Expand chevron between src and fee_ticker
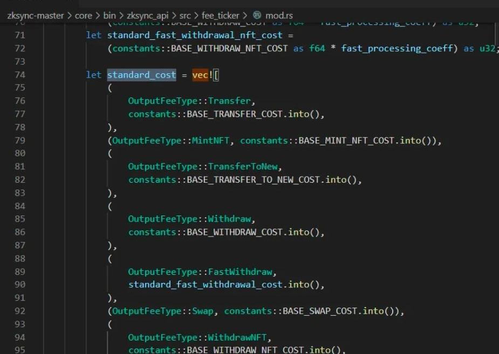This screenshot has height=354, width=499. 196,16
